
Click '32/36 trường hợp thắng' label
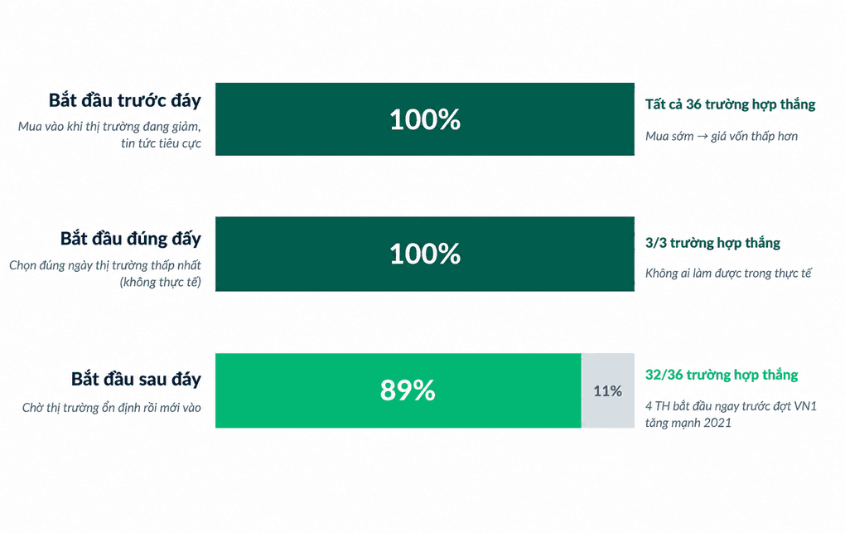pyautogui.click(x=722, y=375)
